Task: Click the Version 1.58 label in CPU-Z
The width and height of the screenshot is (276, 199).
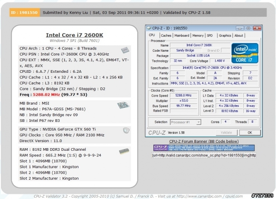Action: [x=176, y=133]
